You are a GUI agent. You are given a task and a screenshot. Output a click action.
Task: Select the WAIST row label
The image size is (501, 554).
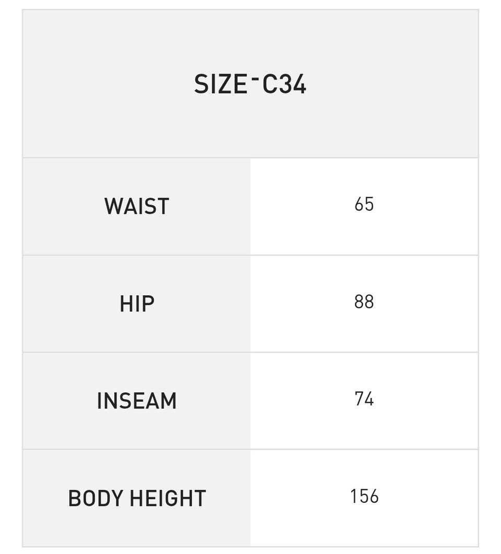pos(137,206)
